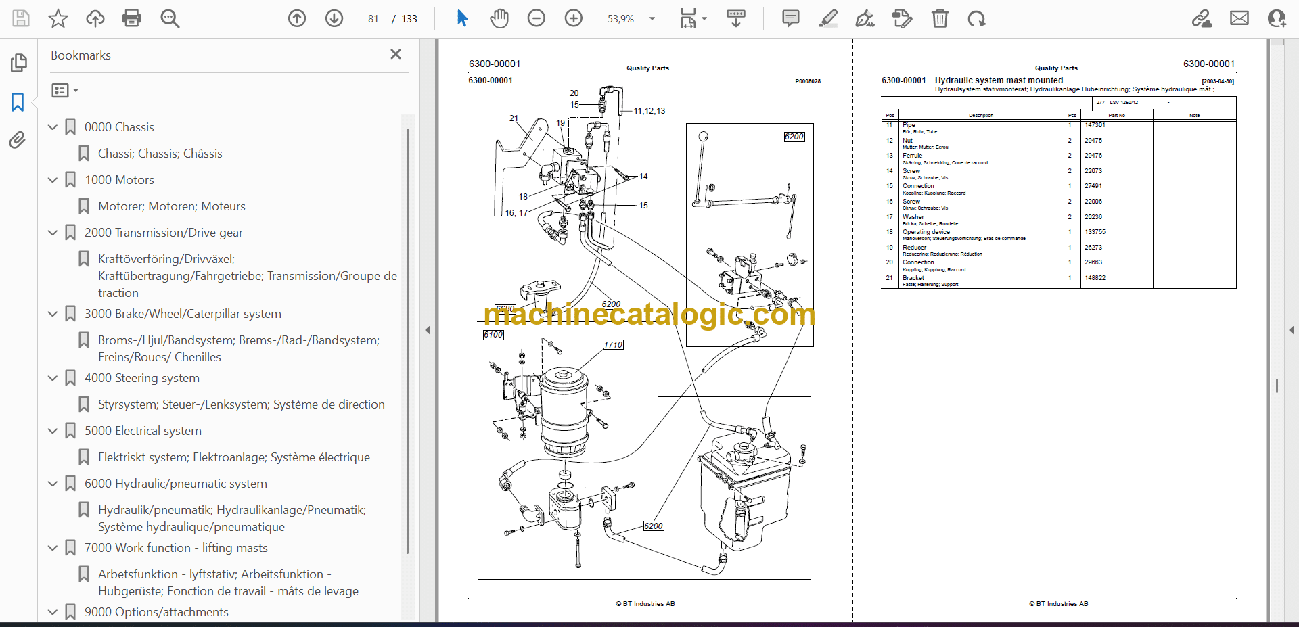The image size is (1299, 627).
Task: Activate the hand pan tool
Action: point(499,18)
